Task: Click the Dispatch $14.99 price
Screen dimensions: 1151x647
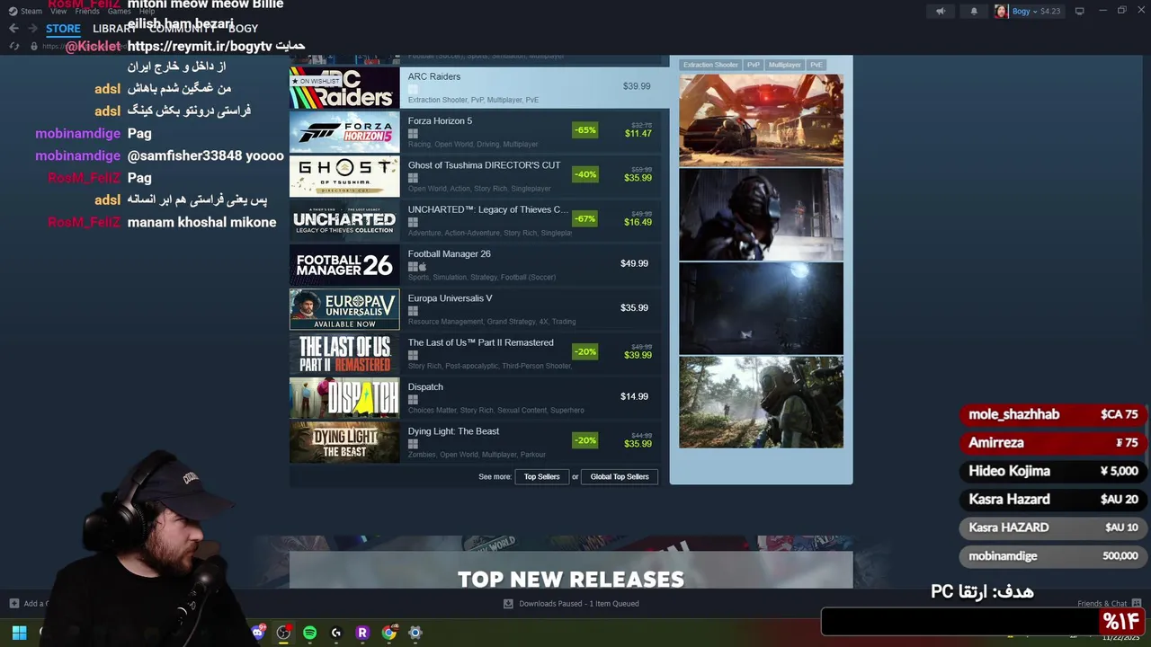Action: (634, 396)
